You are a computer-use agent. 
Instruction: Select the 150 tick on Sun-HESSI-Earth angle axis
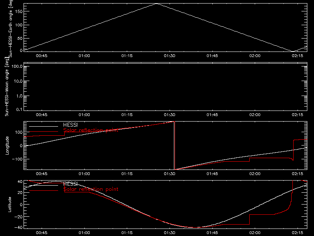pyautogui.click(x=18, y=11)
